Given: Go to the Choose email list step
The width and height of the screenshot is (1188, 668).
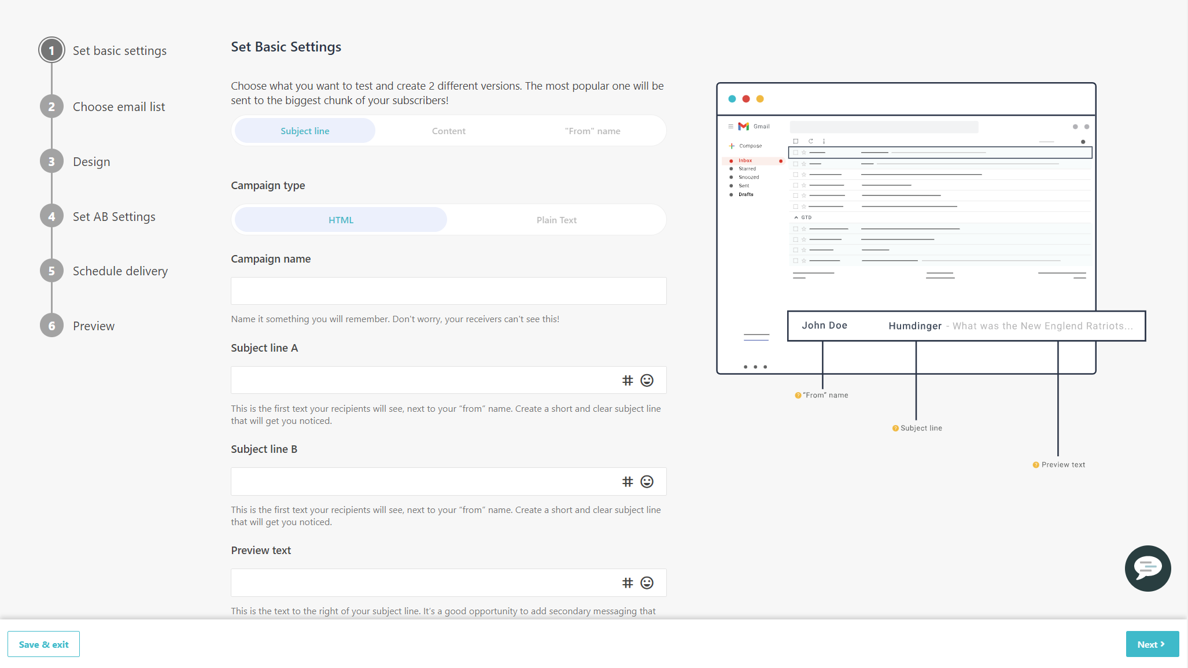Looking at the screenshot, I should [51, 106].
